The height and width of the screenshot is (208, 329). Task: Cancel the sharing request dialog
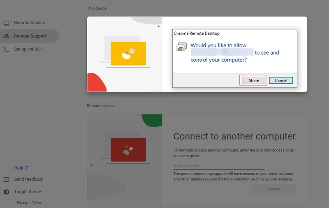[x=281, y=80]
